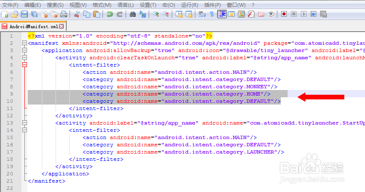
Task: Open the Replace dialog icon
Action: point(142,14)
